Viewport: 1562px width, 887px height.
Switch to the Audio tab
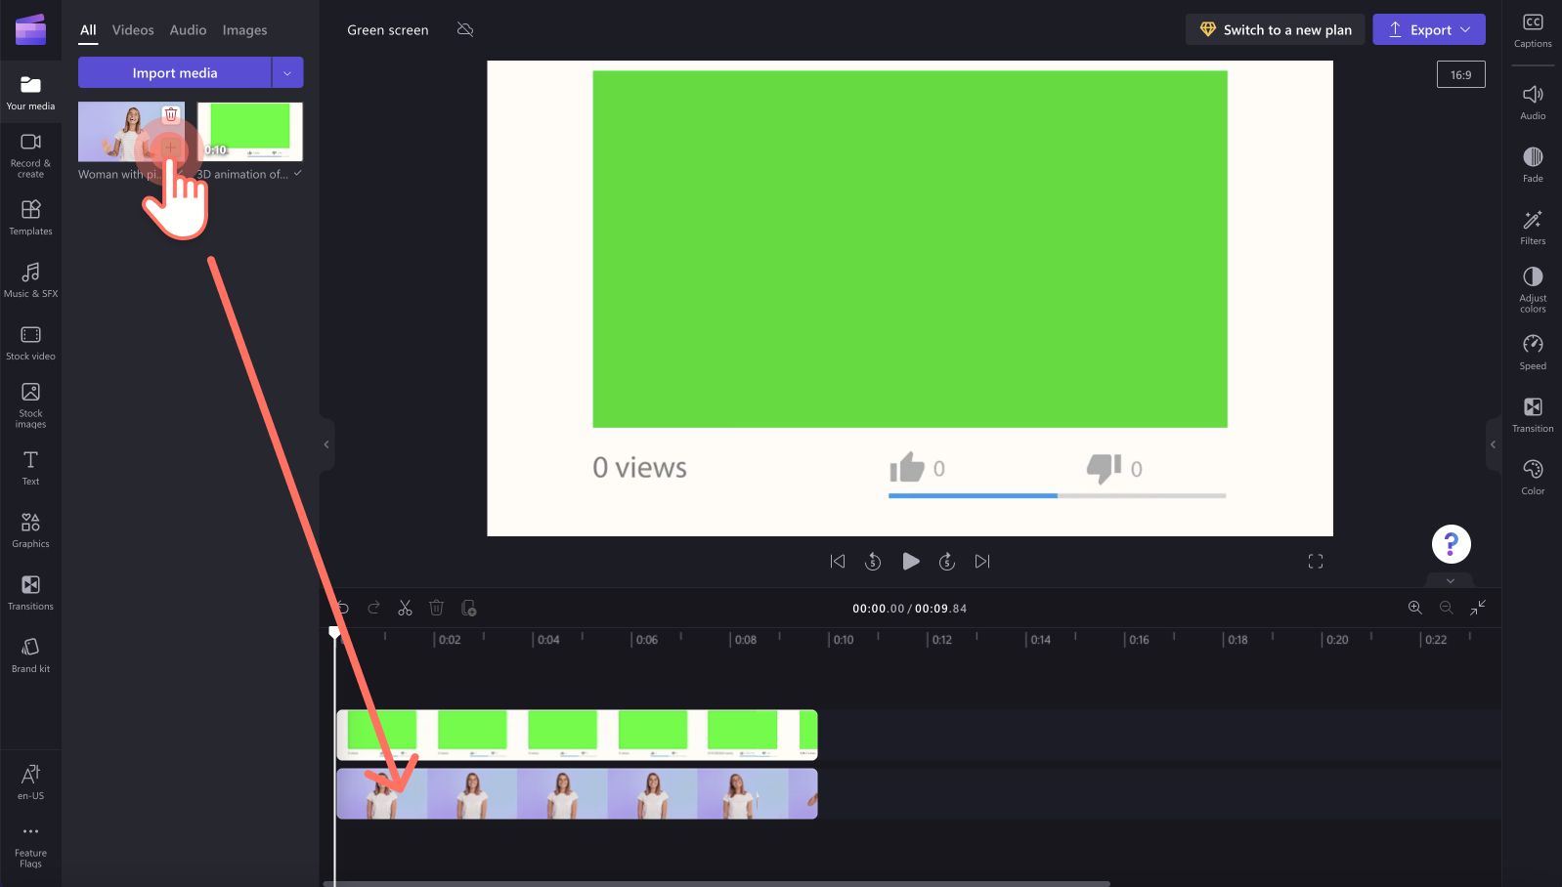tap(188, 30)
